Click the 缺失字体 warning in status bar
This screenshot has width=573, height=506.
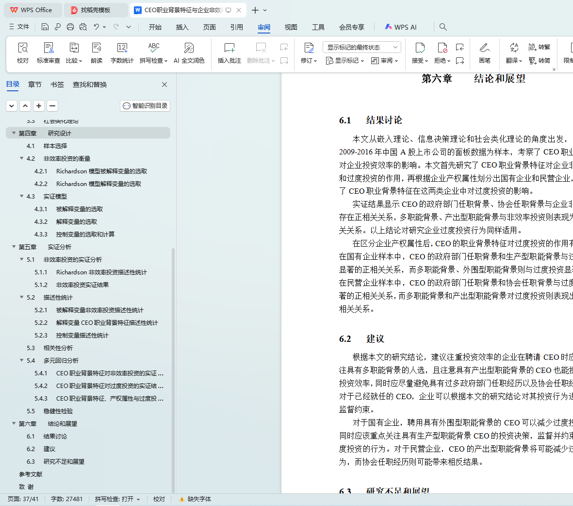click(x=195, y=499)
